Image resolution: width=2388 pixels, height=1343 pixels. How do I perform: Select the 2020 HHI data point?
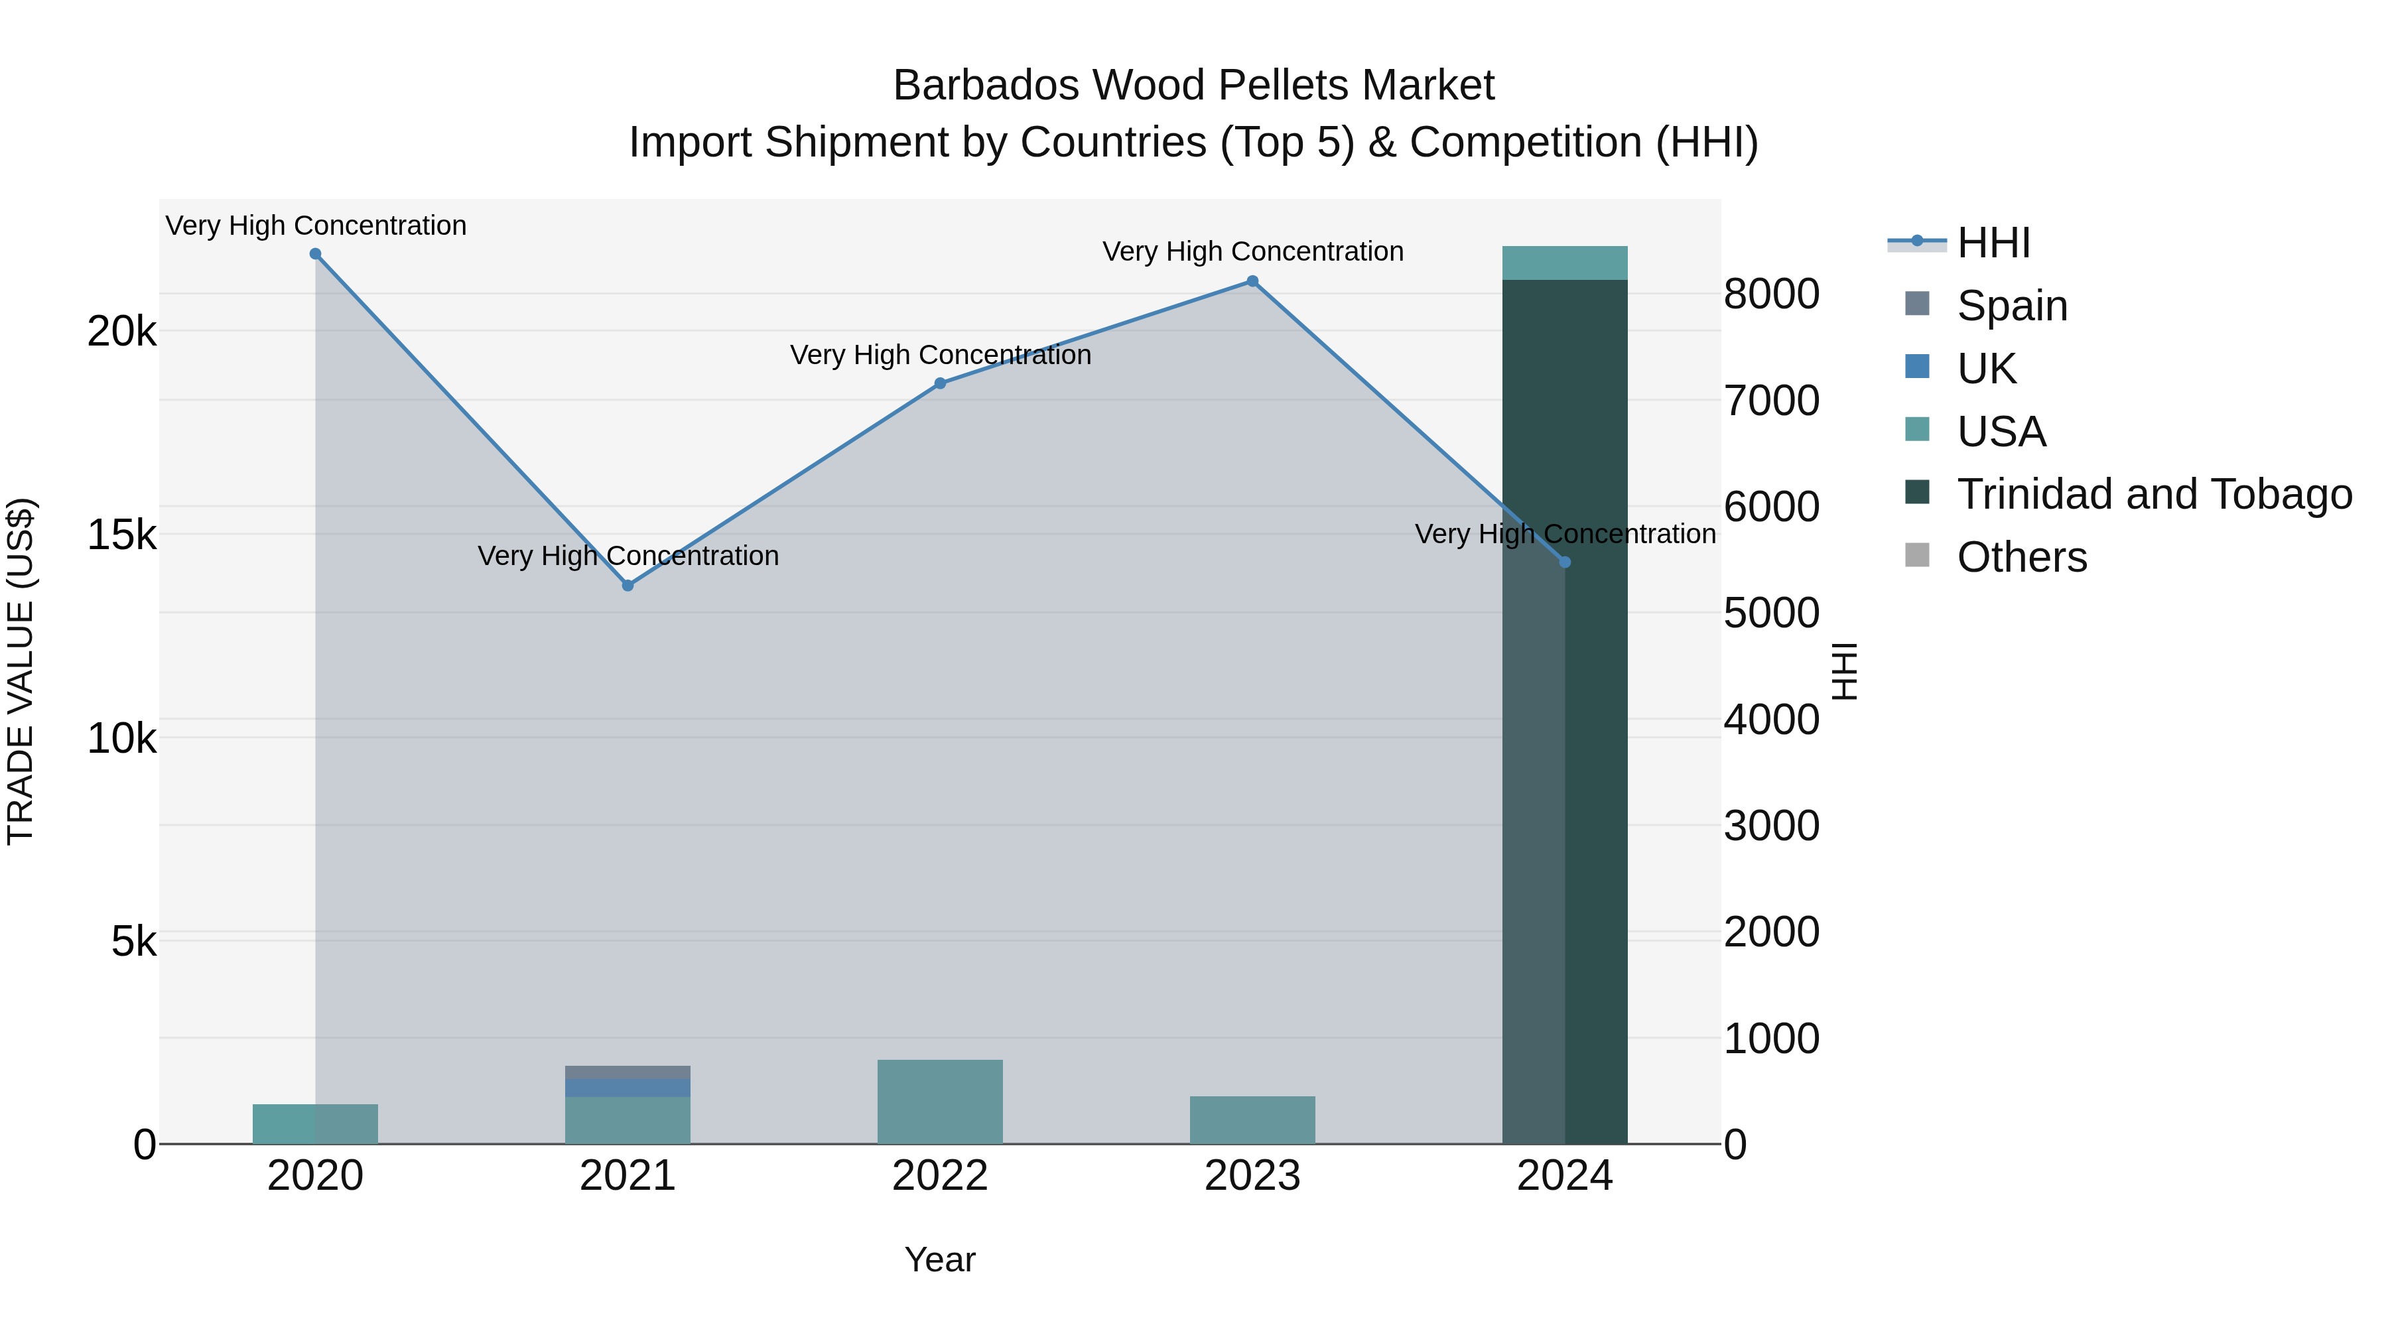pyautogui.click(x=315, y=254)
